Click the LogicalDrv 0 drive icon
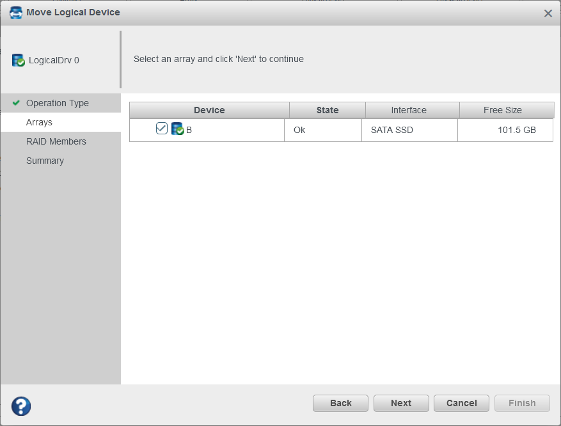Viewport: 561px width, 426px height. pyautogui.click(x=18, y=59)
